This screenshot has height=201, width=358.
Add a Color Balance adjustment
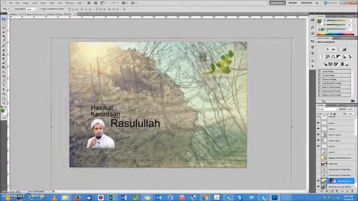click(333, 56)
